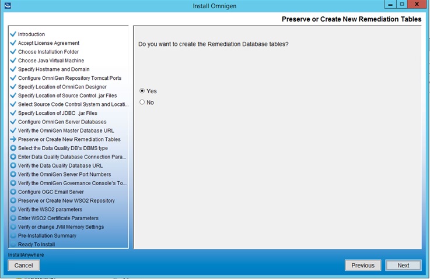Click checkmark beside Specify Location of OmniGen Designer

tap(13, 87)
